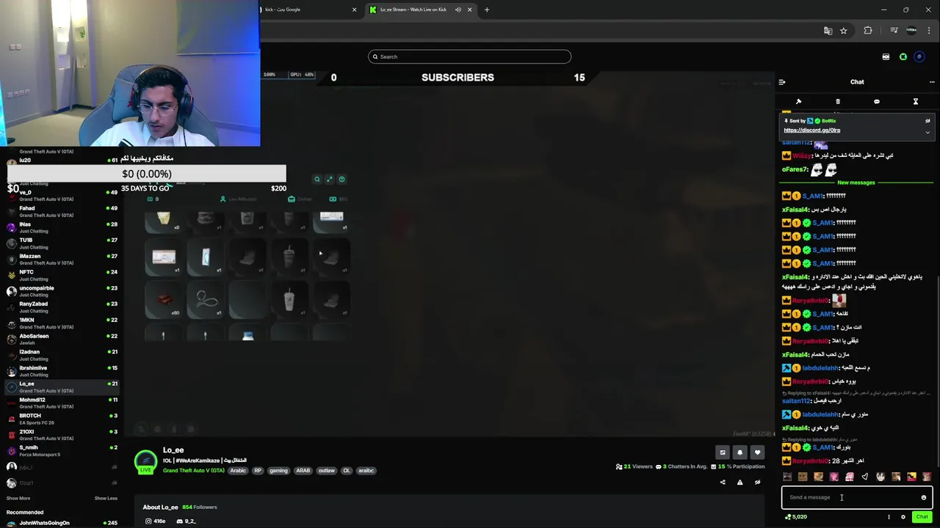Click hourglass slow-mode icon in chat
This screenshot has width=940, height=528.
[x=916, y=102]
